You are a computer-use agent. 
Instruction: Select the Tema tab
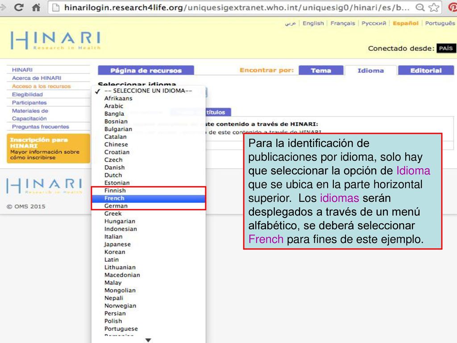[321, 70]
